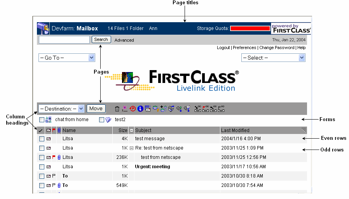Collapse the 'Re: test from netscape' thread
The image size is (349, 199).
pyautogui.click(x=131, y=148)
